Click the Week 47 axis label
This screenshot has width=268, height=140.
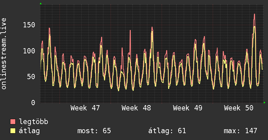click(85, 108)
